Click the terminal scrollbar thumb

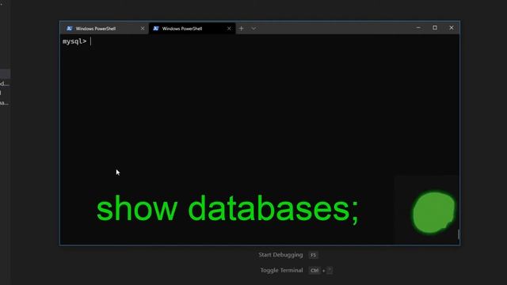tap(459, 234)
